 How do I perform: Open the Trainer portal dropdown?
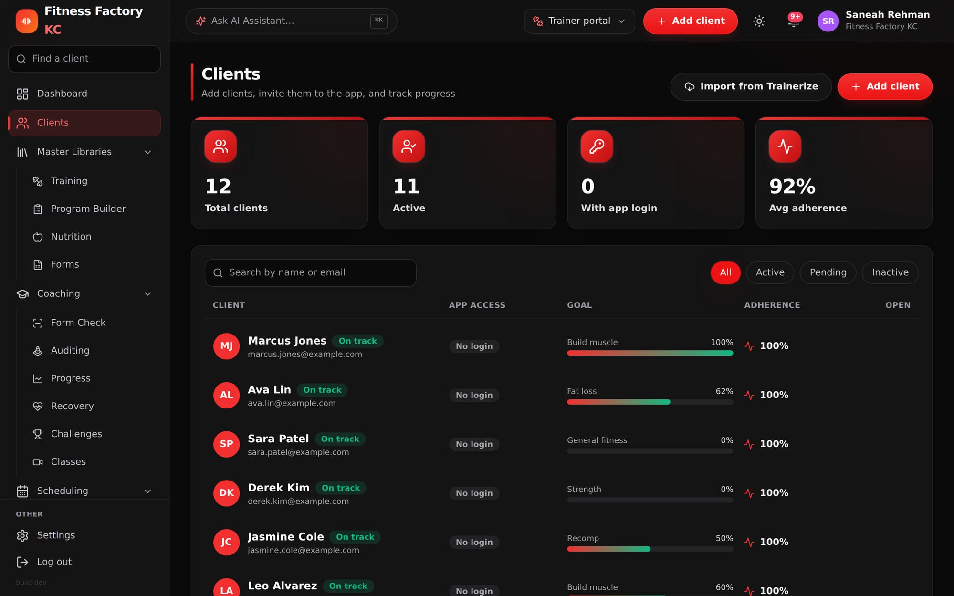click(x=579, y=21)
